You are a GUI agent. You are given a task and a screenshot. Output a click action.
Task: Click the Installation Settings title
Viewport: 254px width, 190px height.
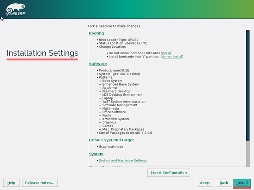(42, 53)
